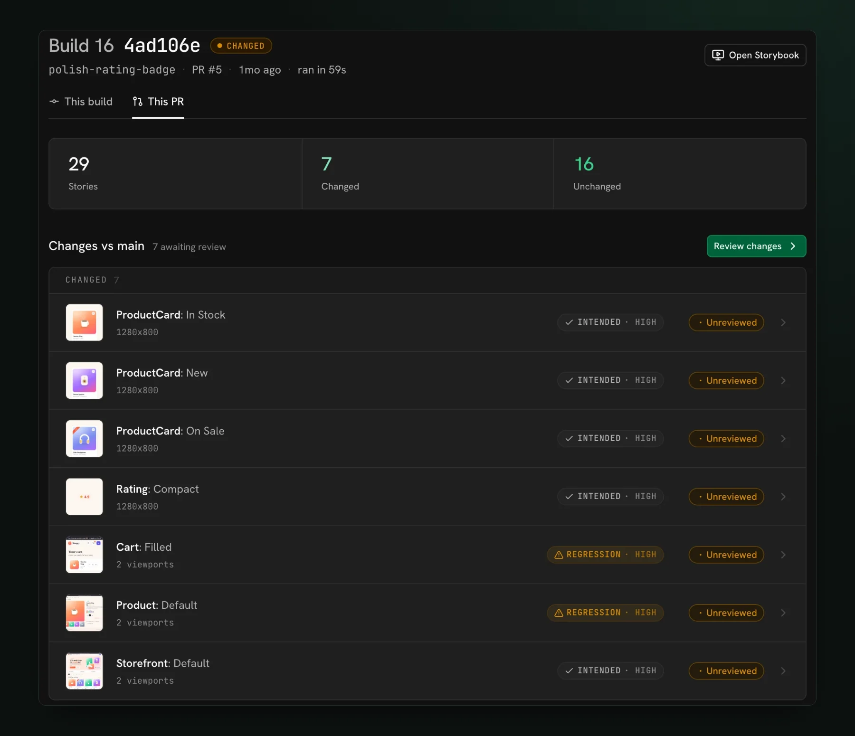The image size is (855, 736).
Task: Start reviewing with Review changes button
Action: [x=756, y=246]
